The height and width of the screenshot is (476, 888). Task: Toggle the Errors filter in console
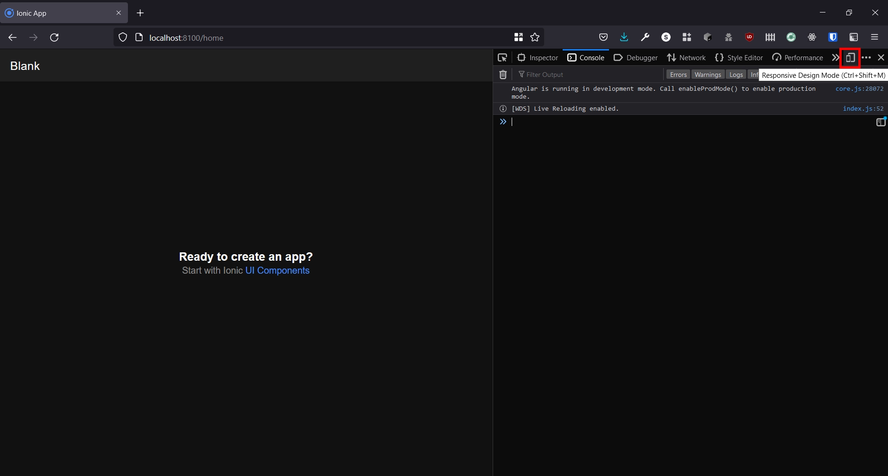[x=678, y=74]
